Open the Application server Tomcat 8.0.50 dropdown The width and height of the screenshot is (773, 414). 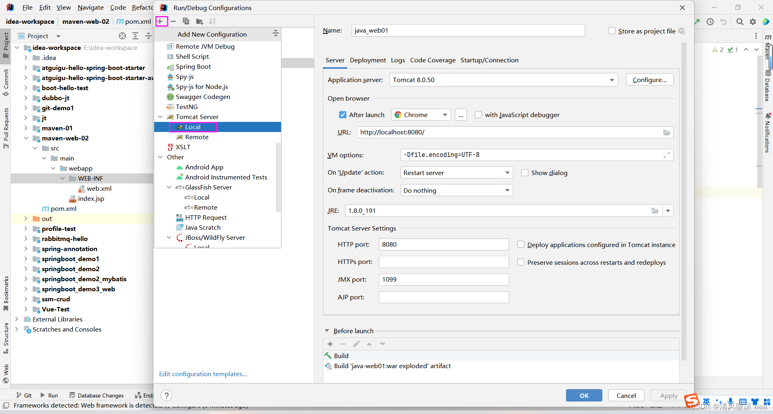[x=503, y=80]
